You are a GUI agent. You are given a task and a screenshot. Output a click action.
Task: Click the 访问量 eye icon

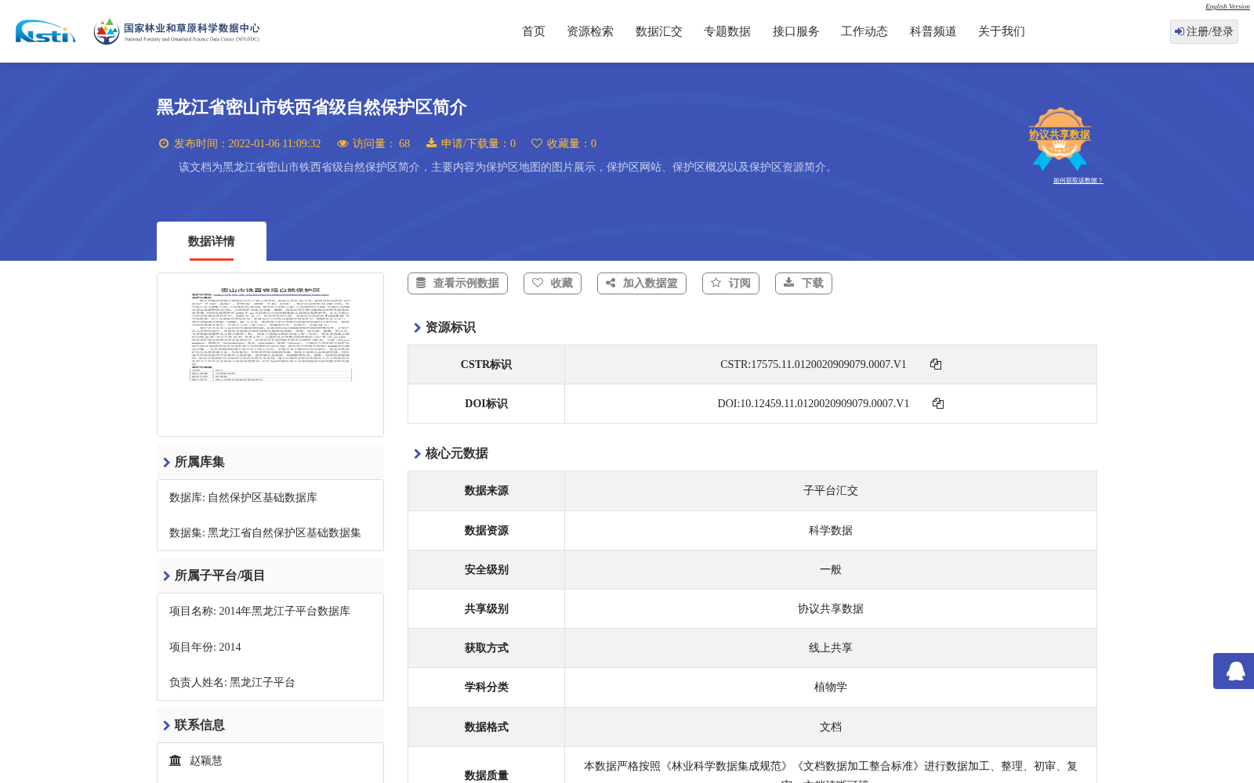(342, 143)
